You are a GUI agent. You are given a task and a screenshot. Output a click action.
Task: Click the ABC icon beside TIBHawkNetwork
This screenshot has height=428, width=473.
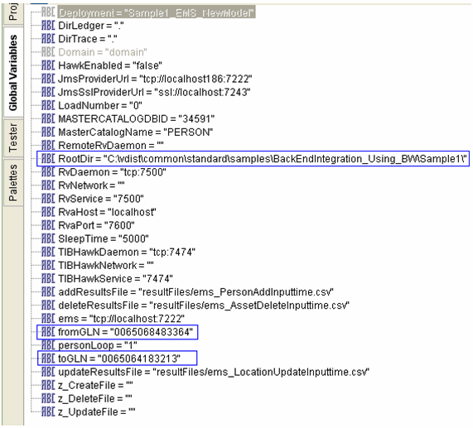48,265
